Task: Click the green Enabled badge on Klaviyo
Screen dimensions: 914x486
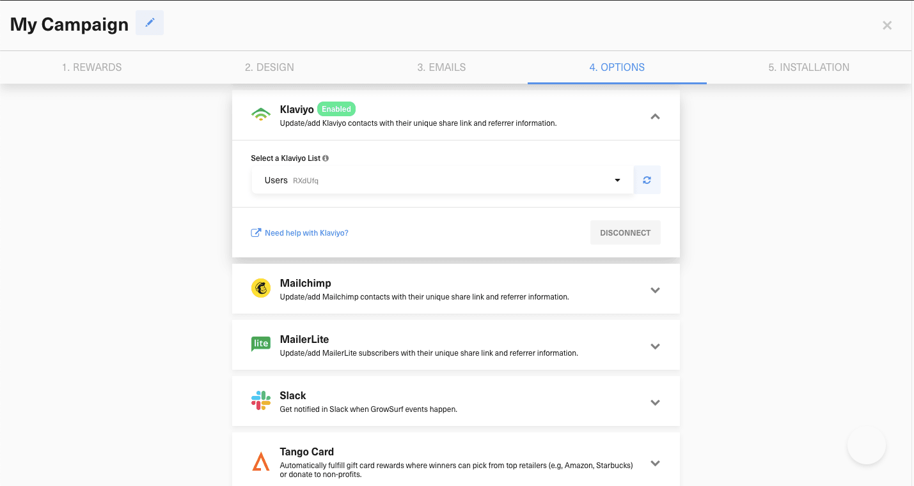Action: click(336, 109)
